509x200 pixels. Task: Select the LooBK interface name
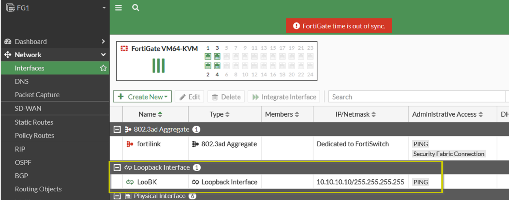pos(147,182)
